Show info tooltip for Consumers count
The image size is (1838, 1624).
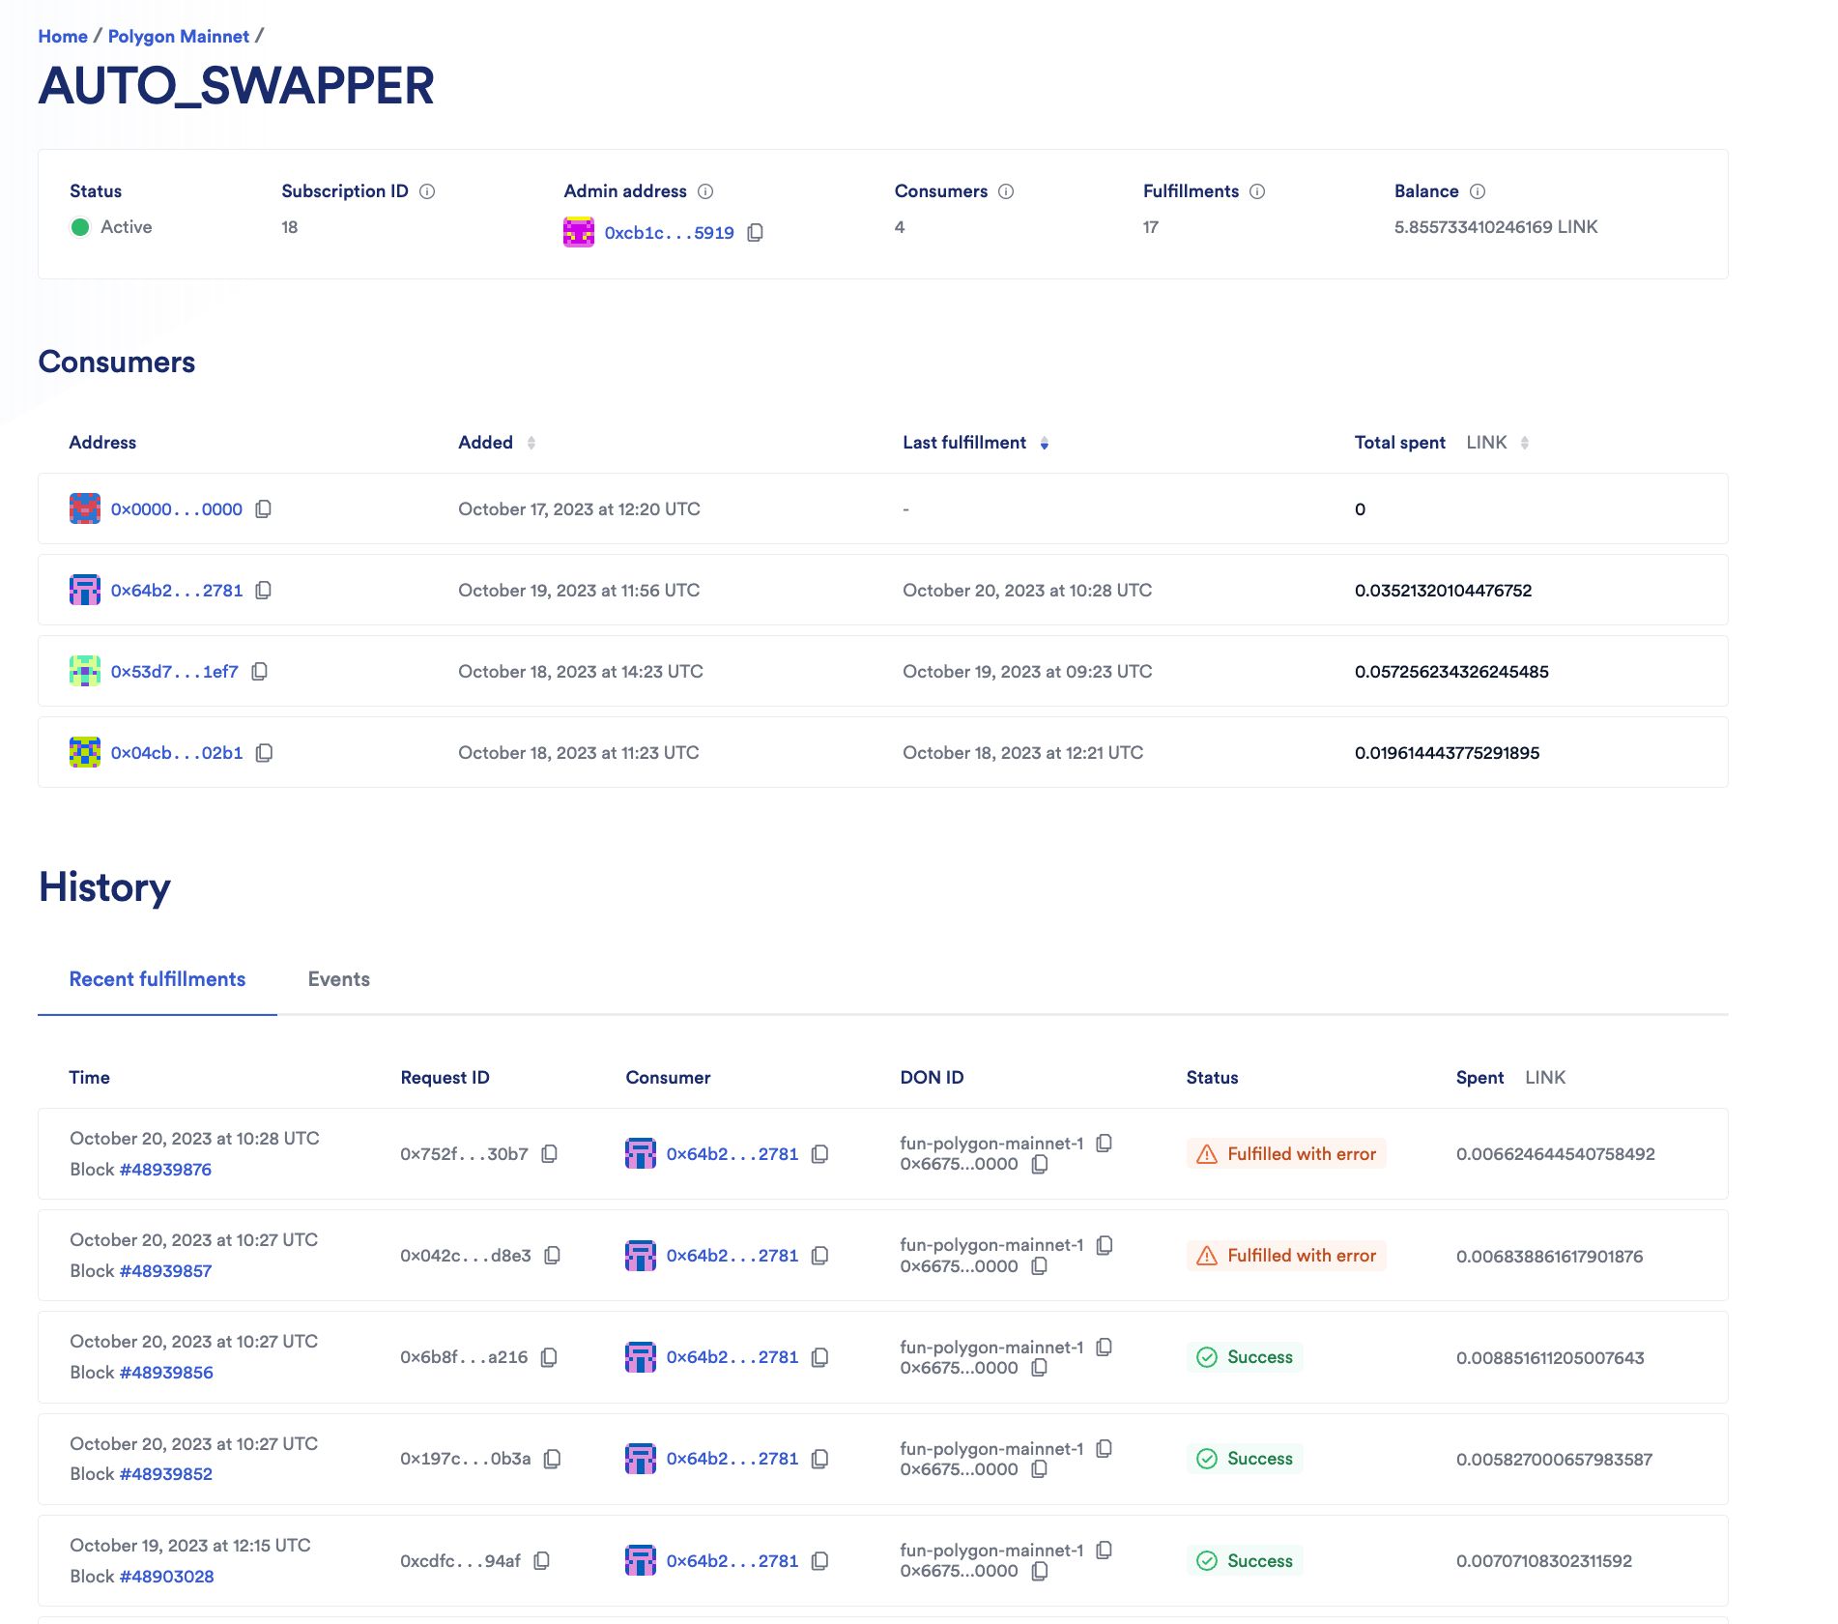tap(1006, 191)
